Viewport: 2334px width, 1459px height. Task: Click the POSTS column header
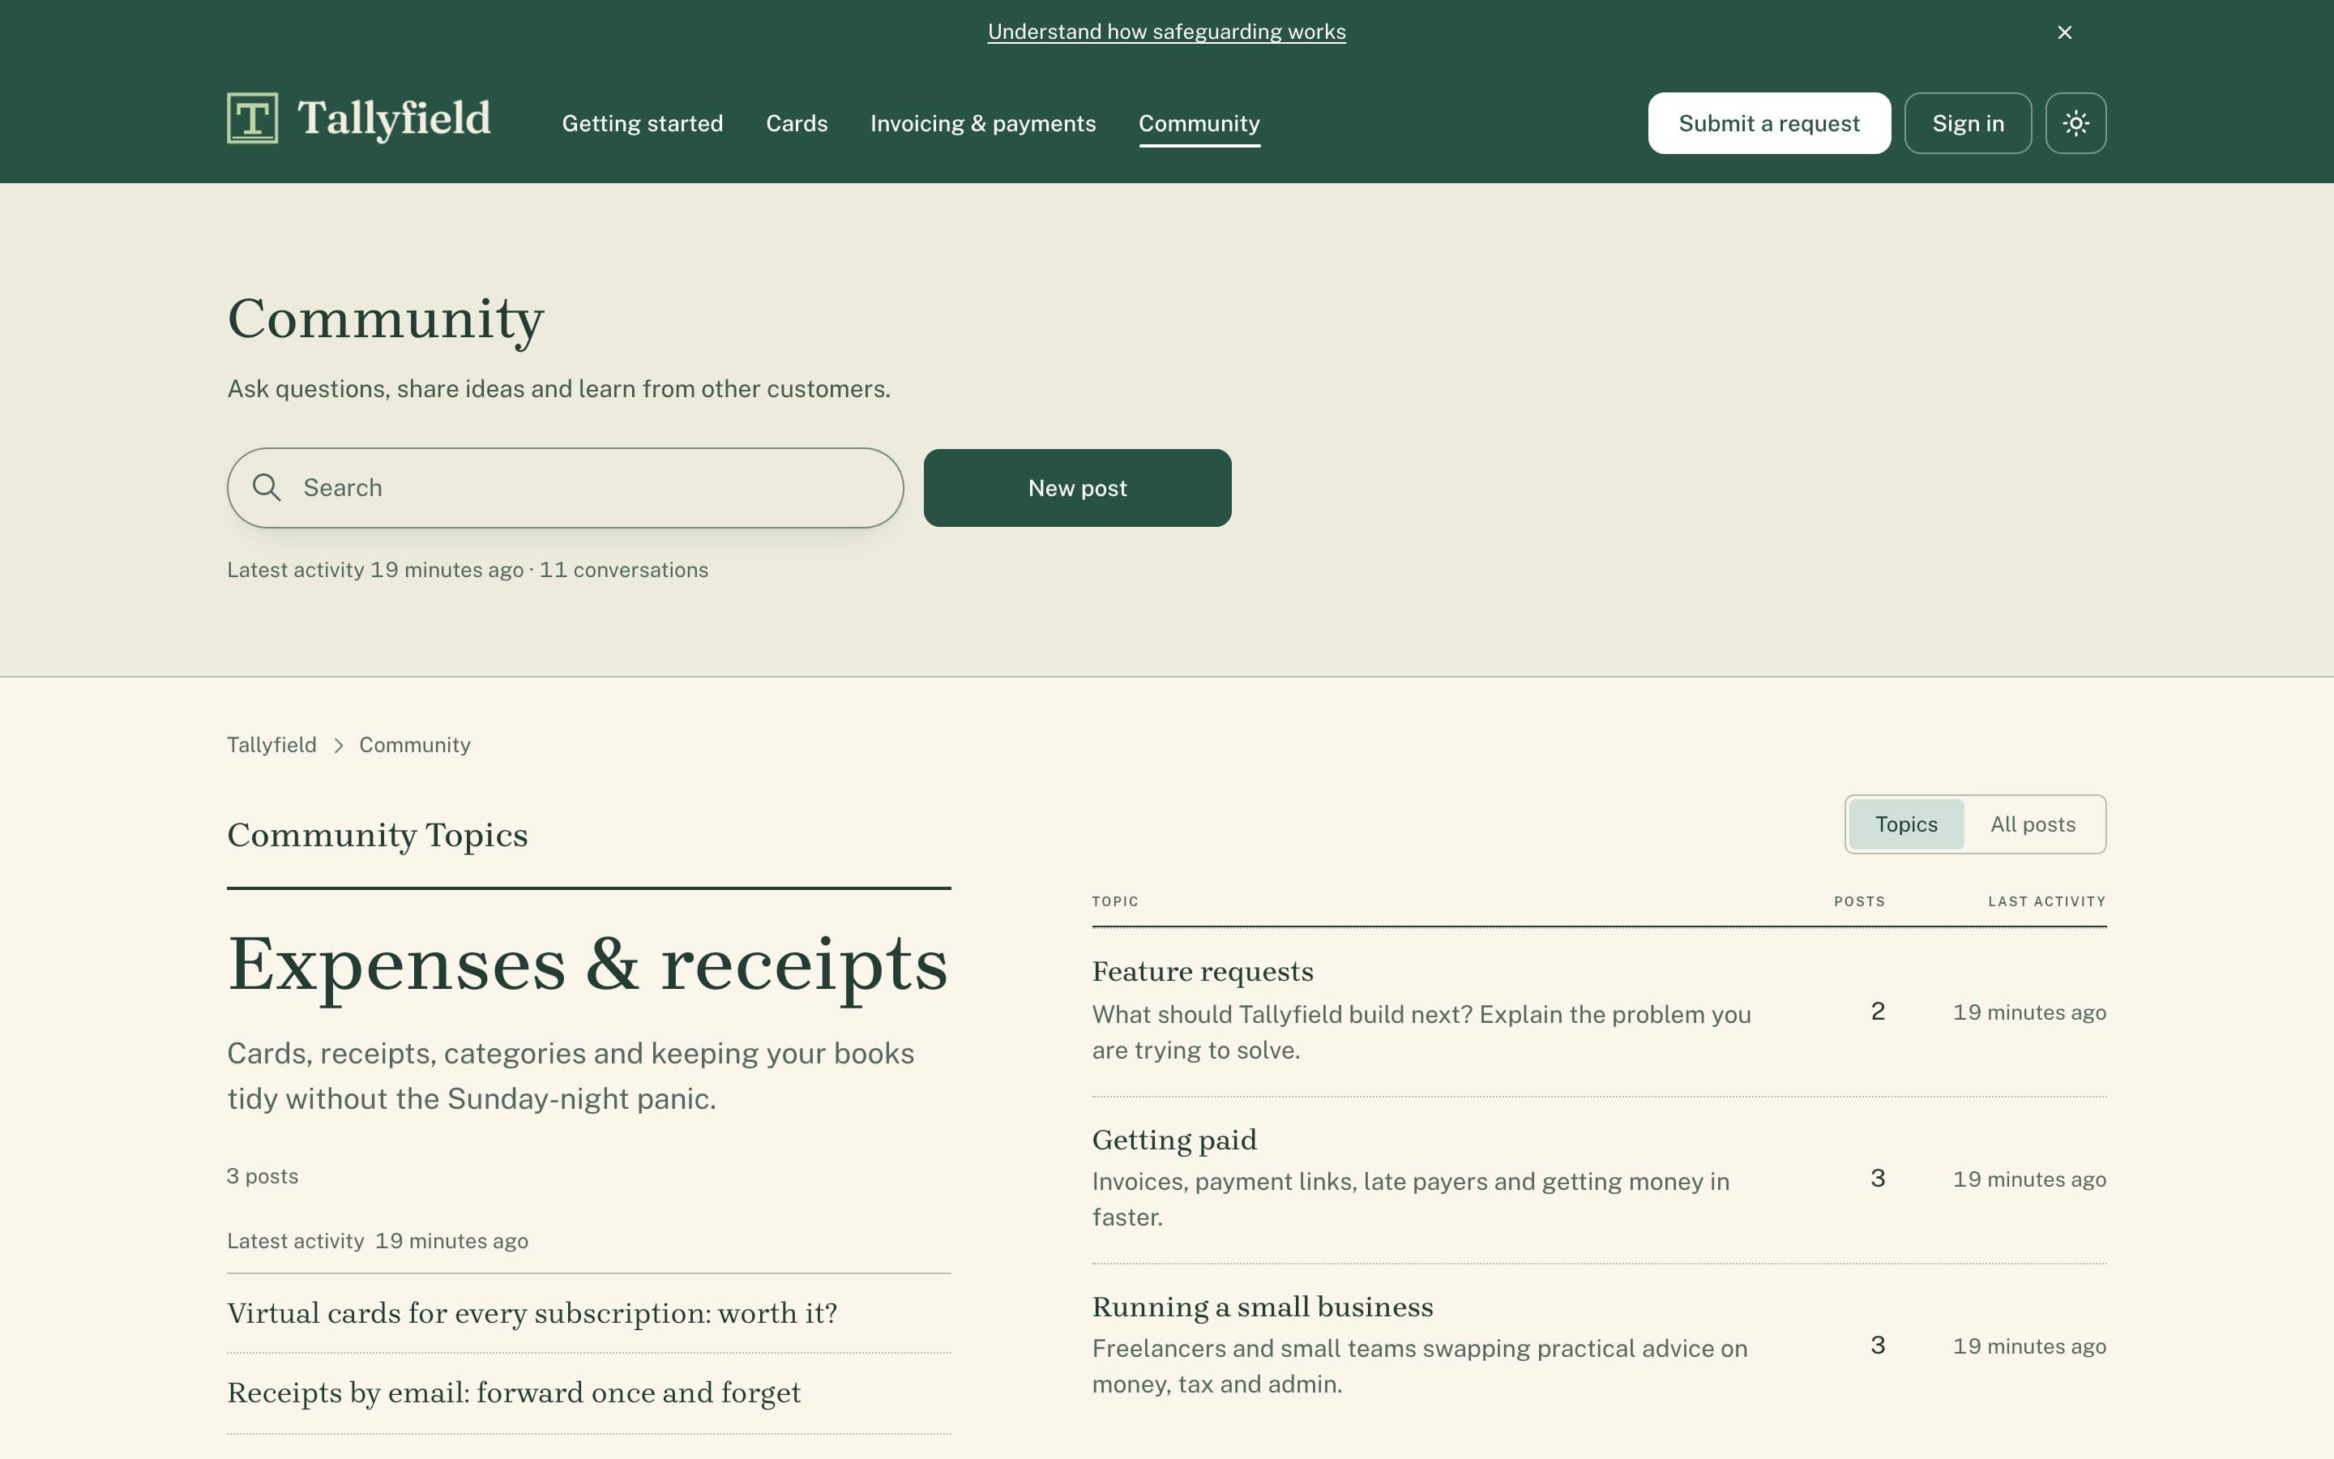point(1858,901)
